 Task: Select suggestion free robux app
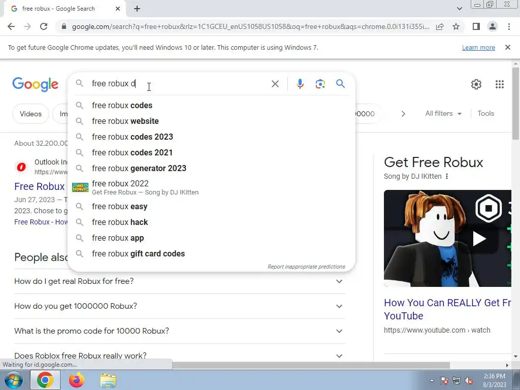coord(211,238)
